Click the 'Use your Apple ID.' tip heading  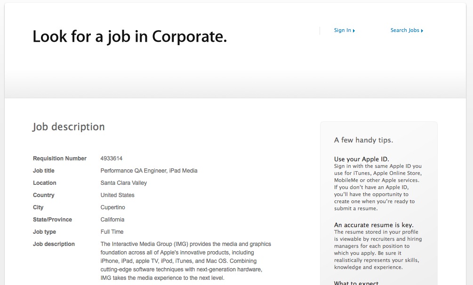coord(361,159)
